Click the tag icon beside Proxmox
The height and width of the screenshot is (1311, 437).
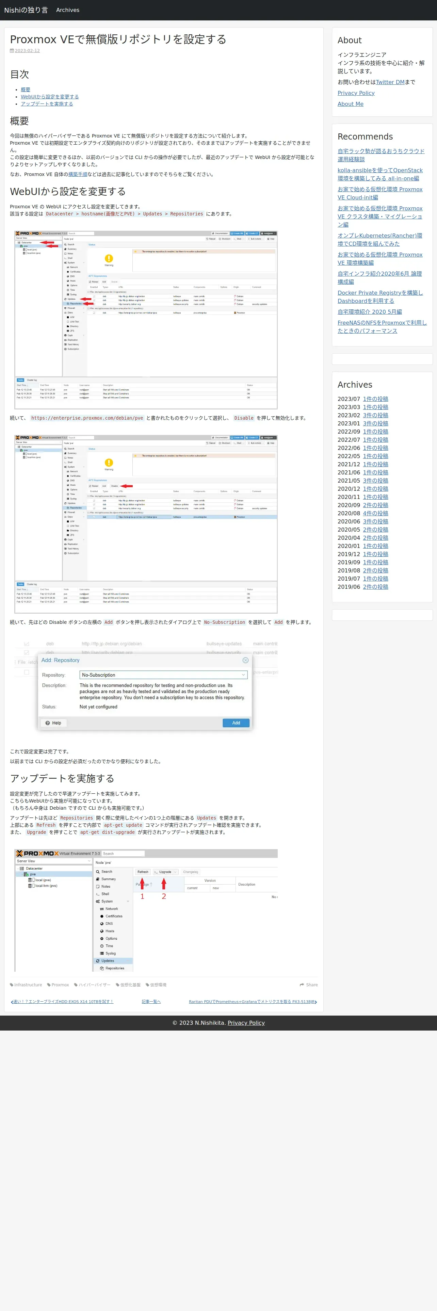[x=49, y=985]
